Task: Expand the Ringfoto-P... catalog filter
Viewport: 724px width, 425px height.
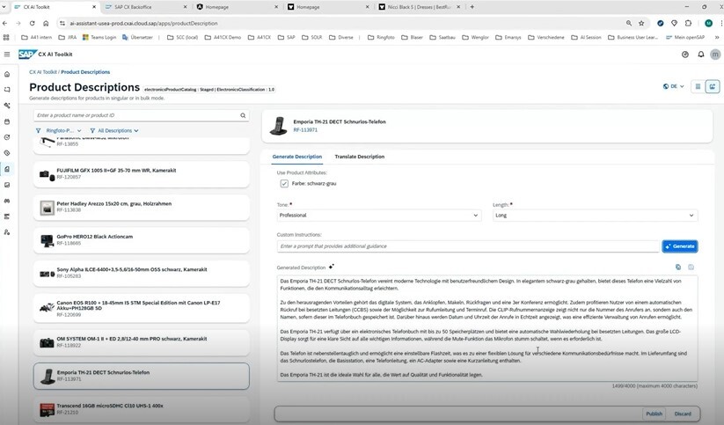Action: (59, 131)
